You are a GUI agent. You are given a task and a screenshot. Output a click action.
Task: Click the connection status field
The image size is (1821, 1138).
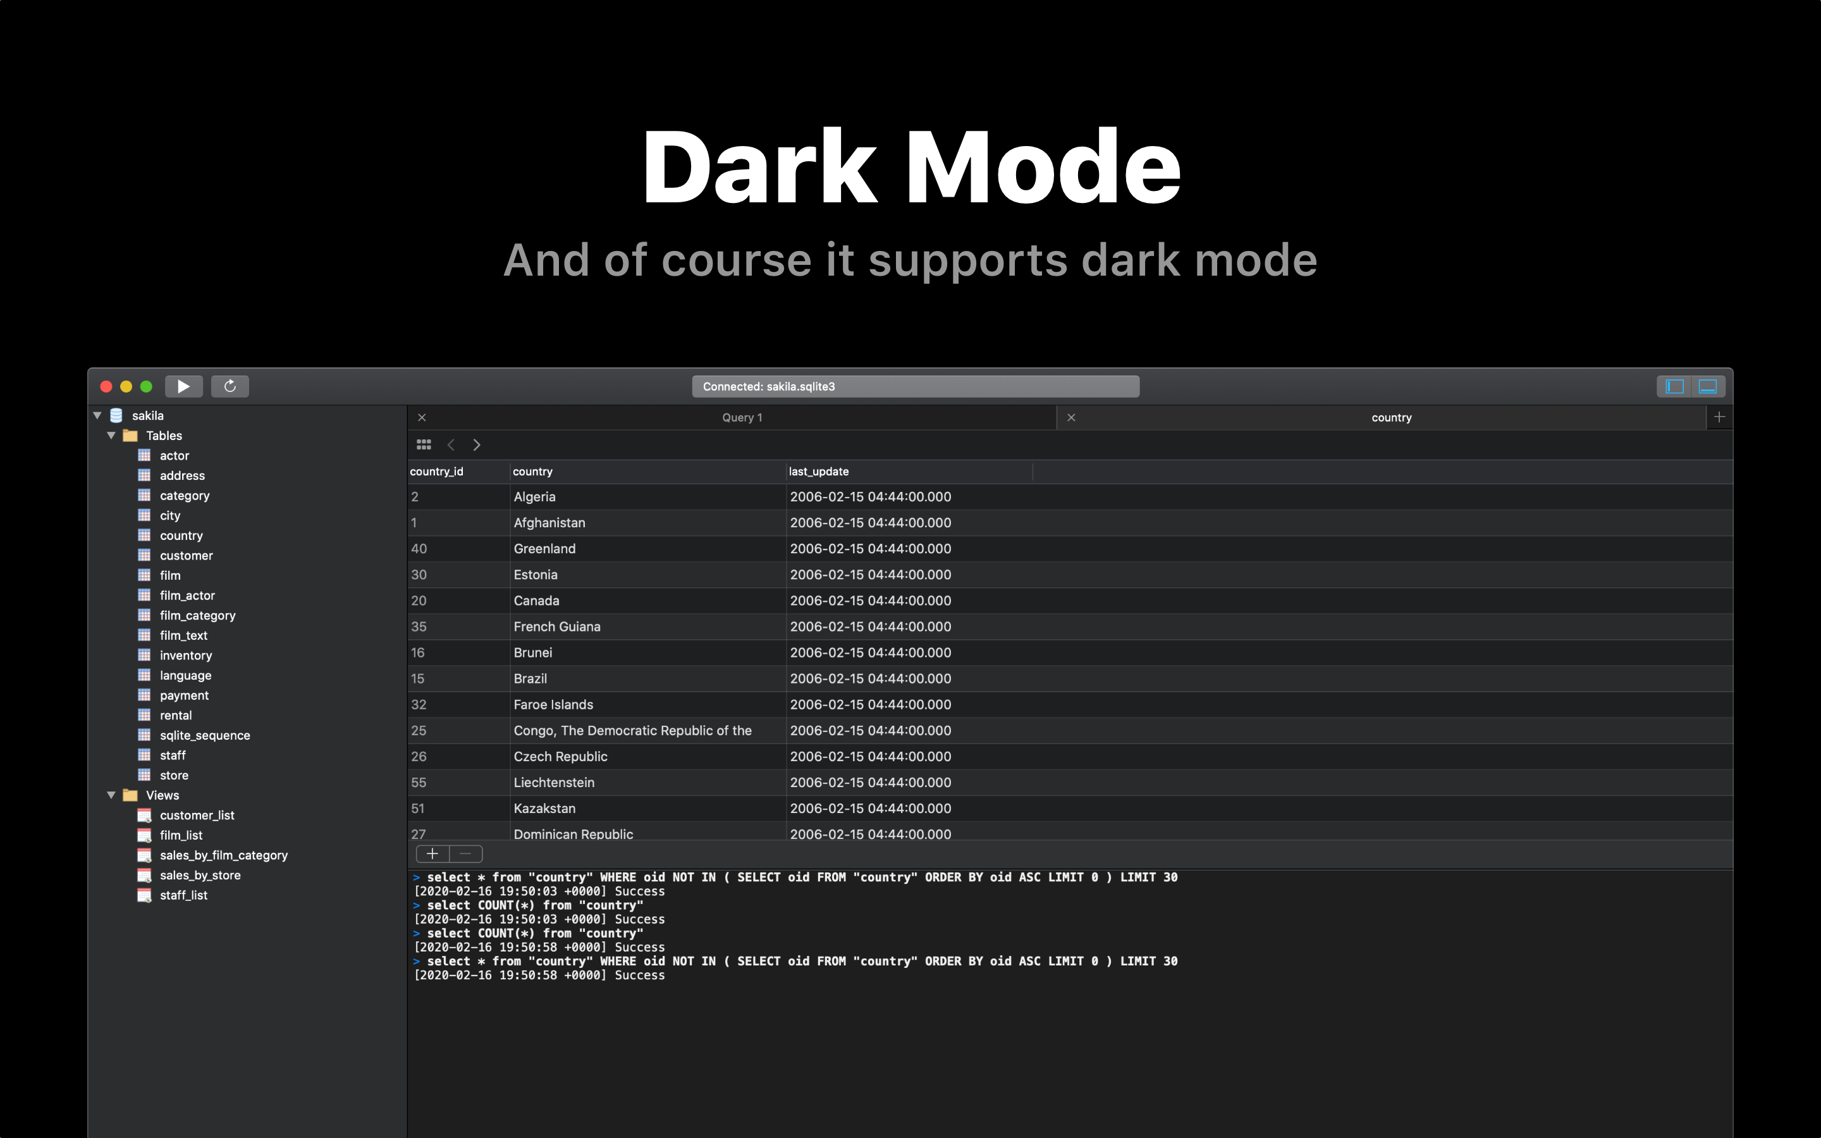click(915, 386)
